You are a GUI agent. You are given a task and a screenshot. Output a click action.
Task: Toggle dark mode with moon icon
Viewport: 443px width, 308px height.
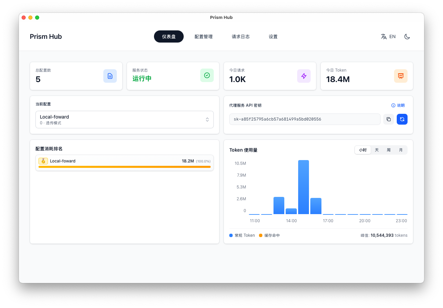coord(407,36)
